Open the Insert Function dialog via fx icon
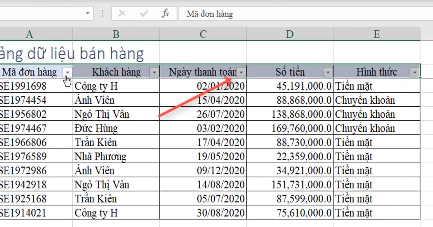The image size is (433, 227). (166, 14)
